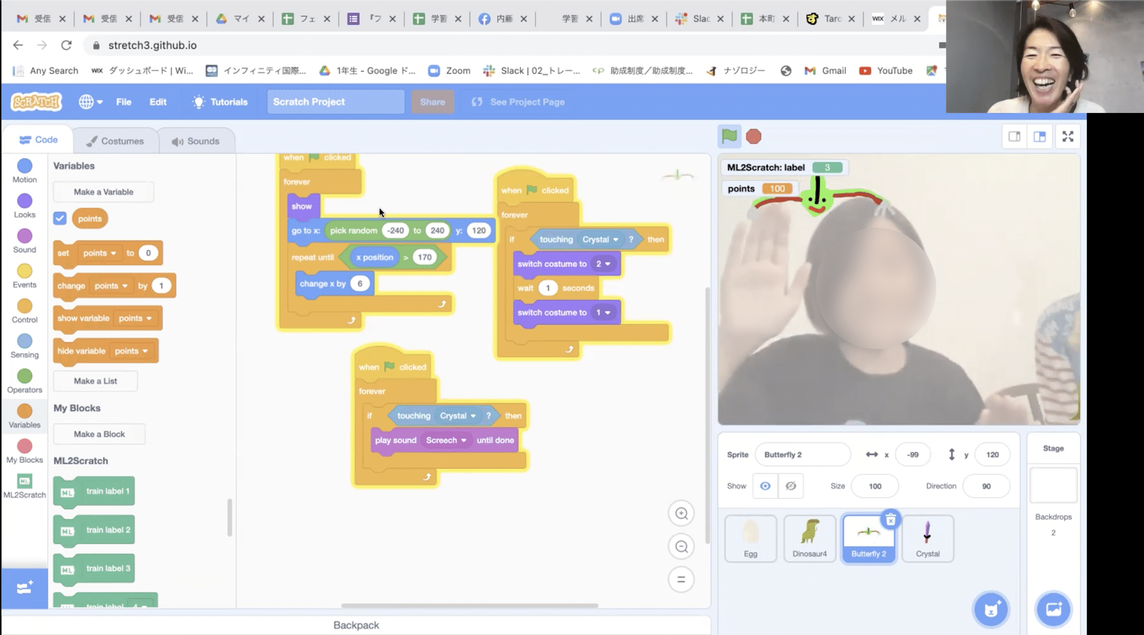
Task: Click the Add Extension button
Action: tap(24, 589)
